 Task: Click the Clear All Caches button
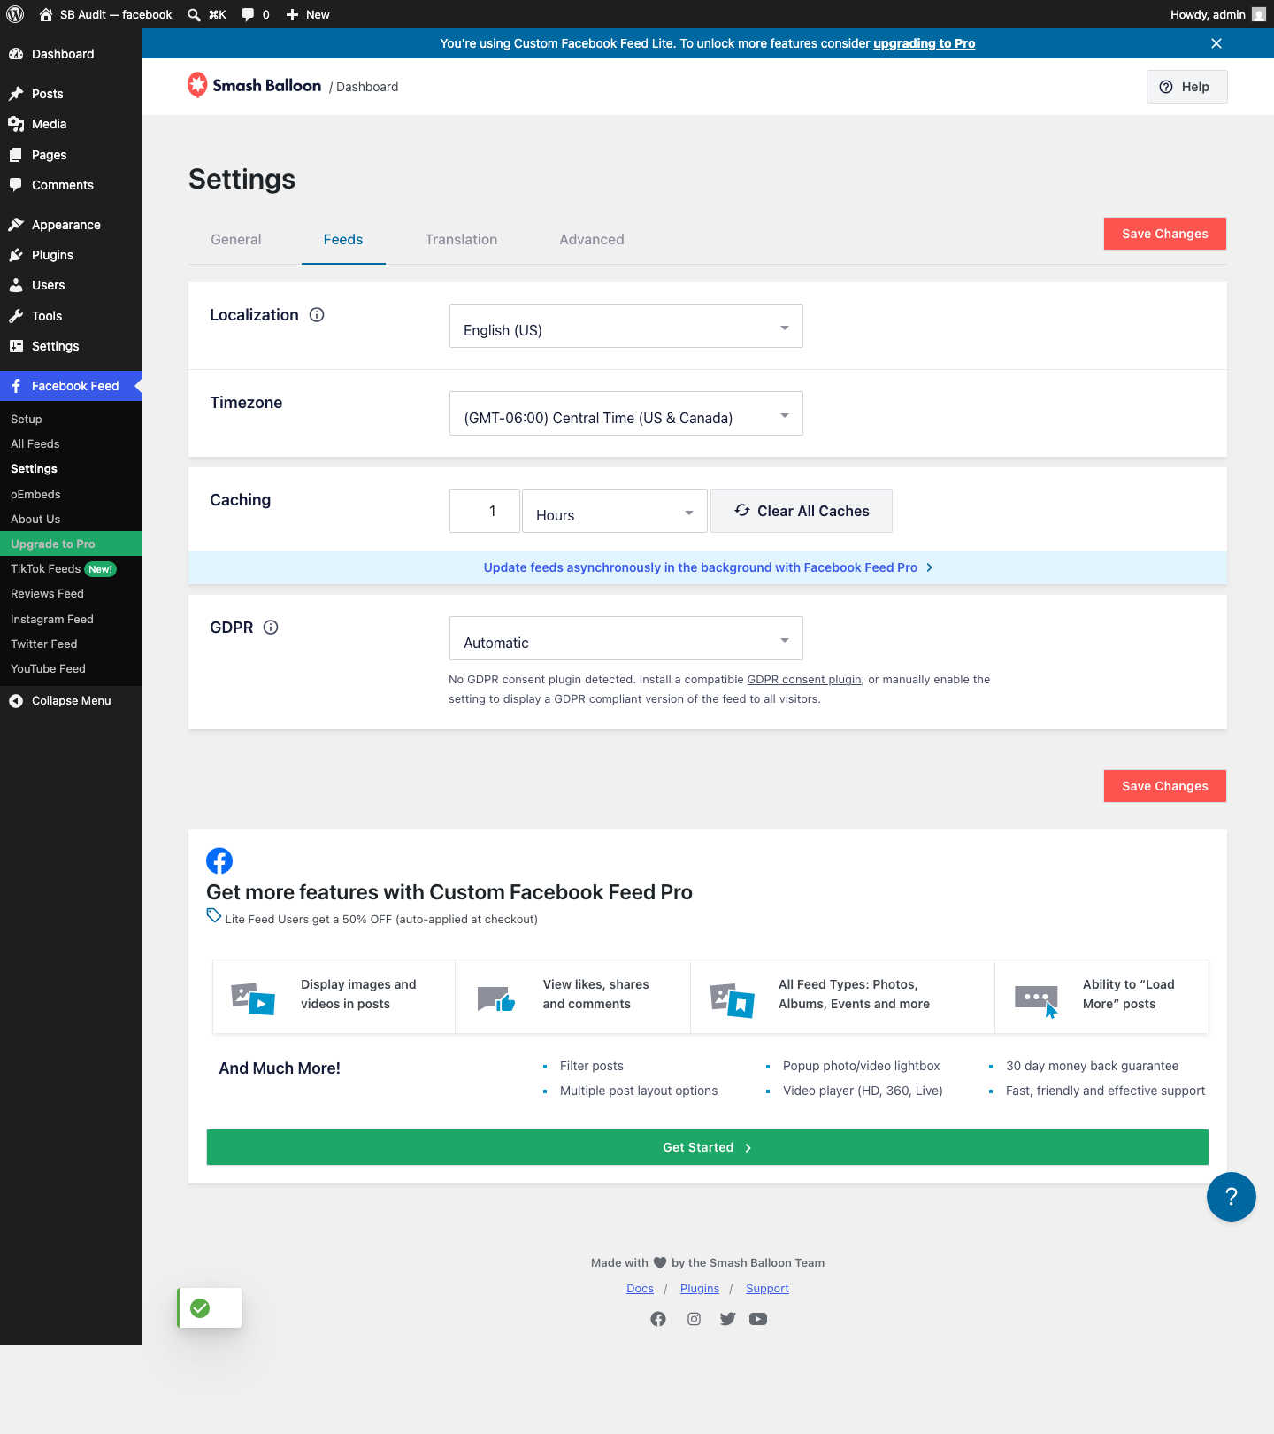coord(802,511)
